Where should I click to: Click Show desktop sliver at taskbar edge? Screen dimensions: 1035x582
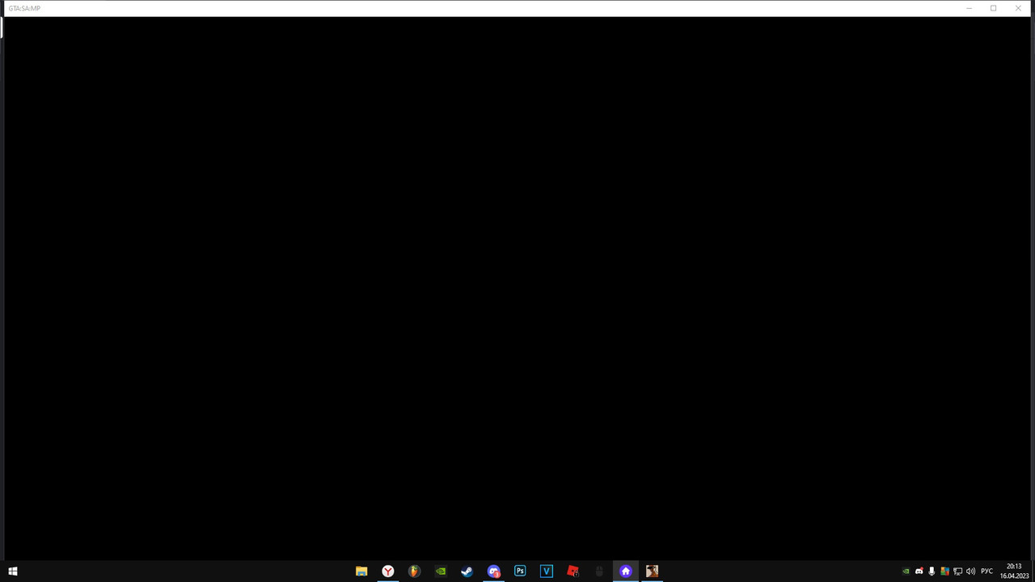1033,571
